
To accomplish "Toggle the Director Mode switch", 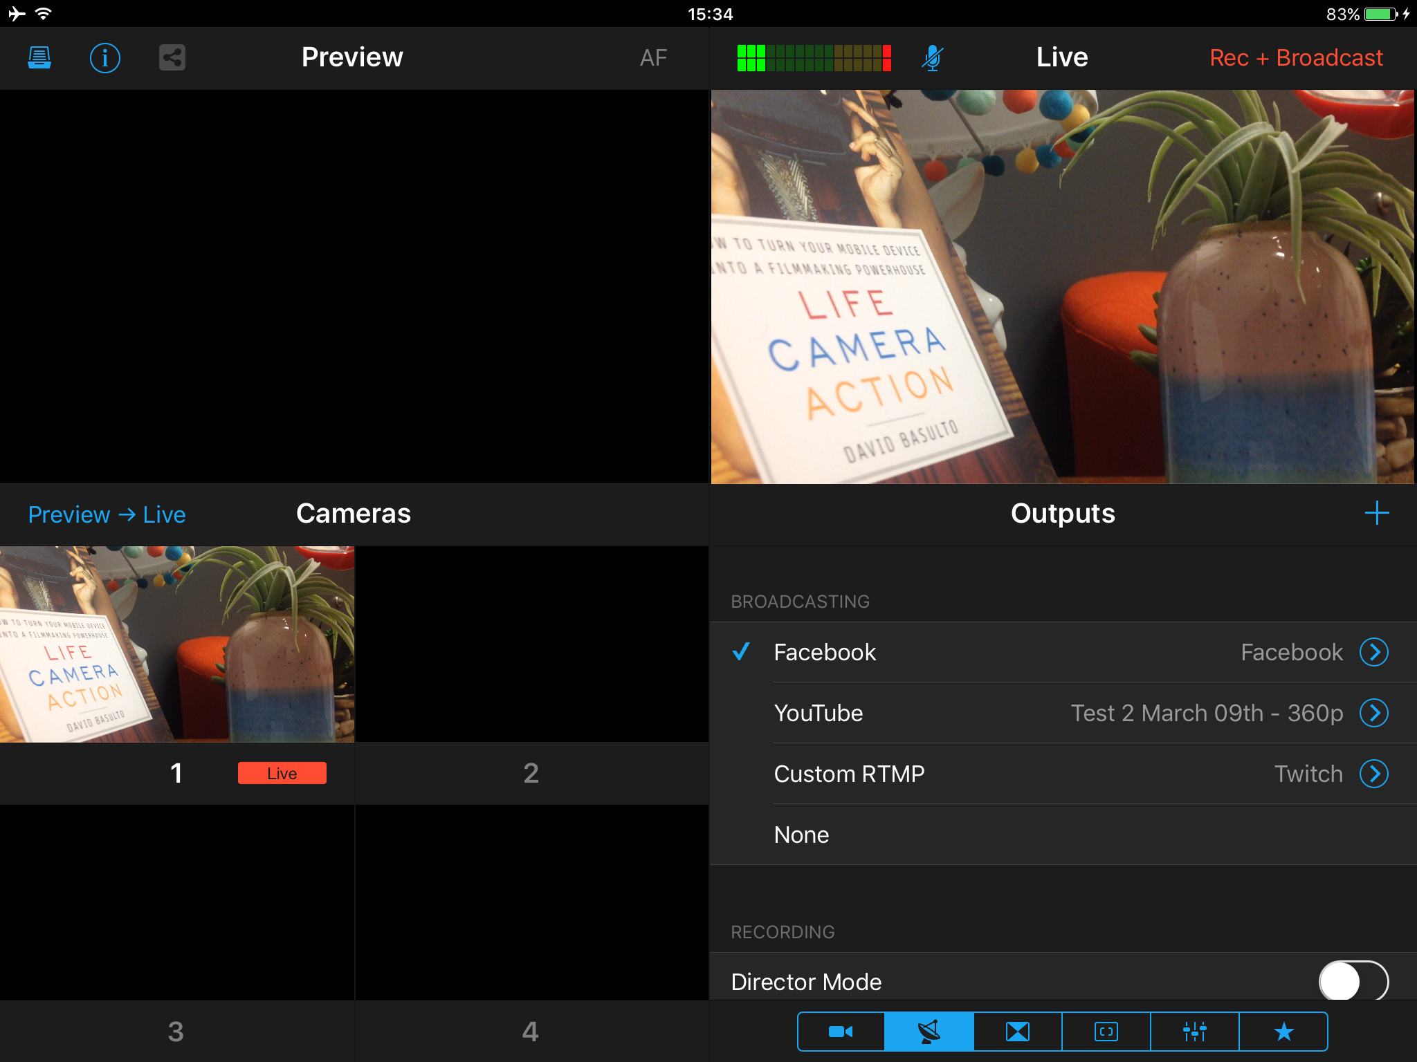I will (1353, 980).
